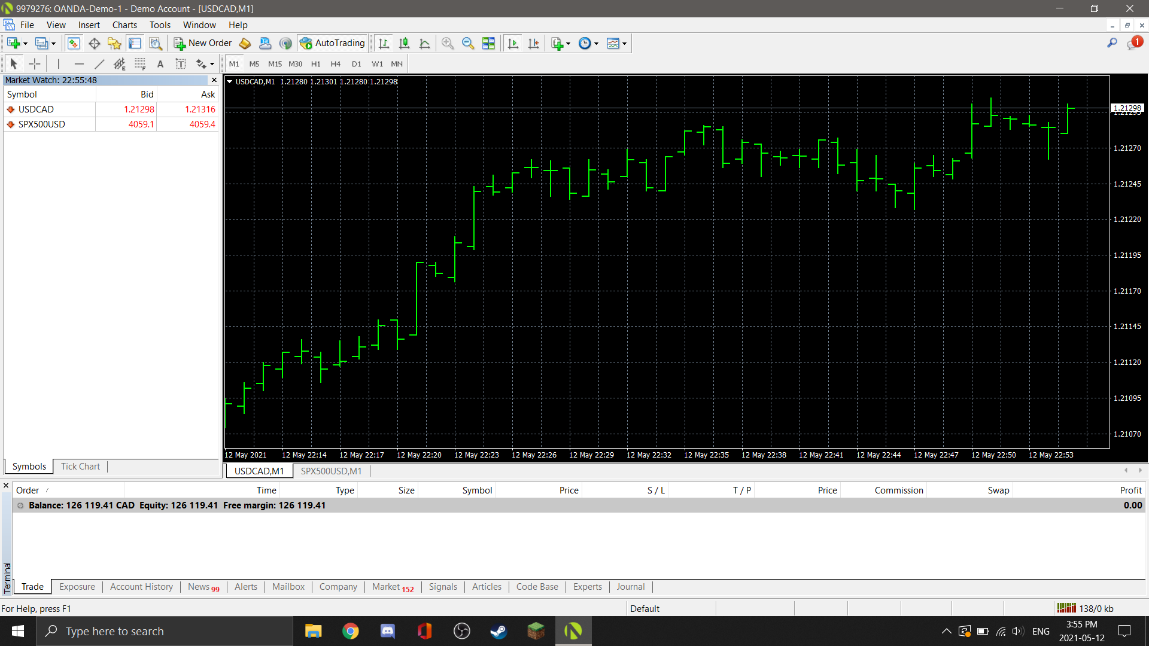Screen dimensions: 1149x646
Task: Select the H1 timeframe button
Action: point(315,64)
